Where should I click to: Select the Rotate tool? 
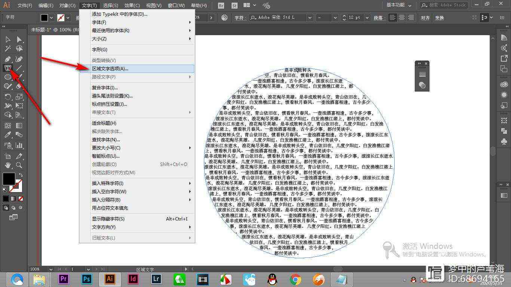click(x=7, y=97)
